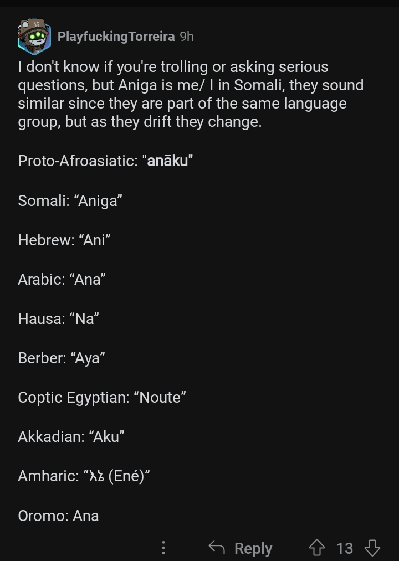Viewport: 399px width, 561px height.
Task: Click the Oromo: Ana line
Action: (x=58, y=516)
